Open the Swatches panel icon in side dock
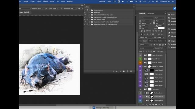The image size is (195, 109). click(169, 18)
